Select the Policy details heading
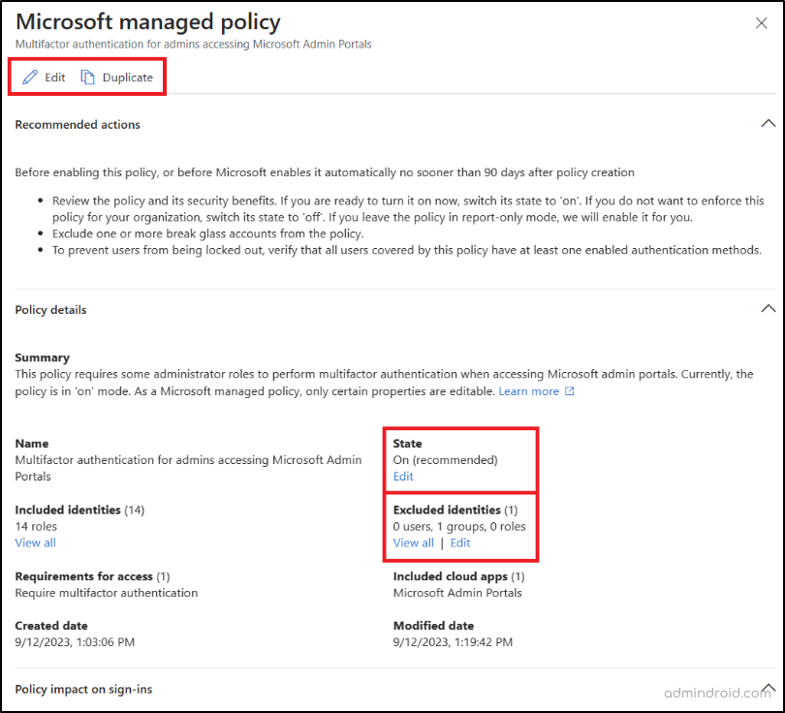The height and width of the screenshot is (713, 785). pos(50,310)
